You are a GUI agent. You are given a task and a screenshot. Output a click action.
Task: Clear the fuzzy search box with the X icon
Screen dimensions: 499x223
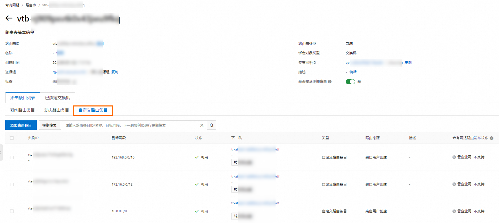point(202,125)
